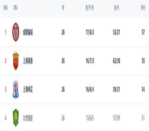Click the 球队 column header

click(16, 8)
